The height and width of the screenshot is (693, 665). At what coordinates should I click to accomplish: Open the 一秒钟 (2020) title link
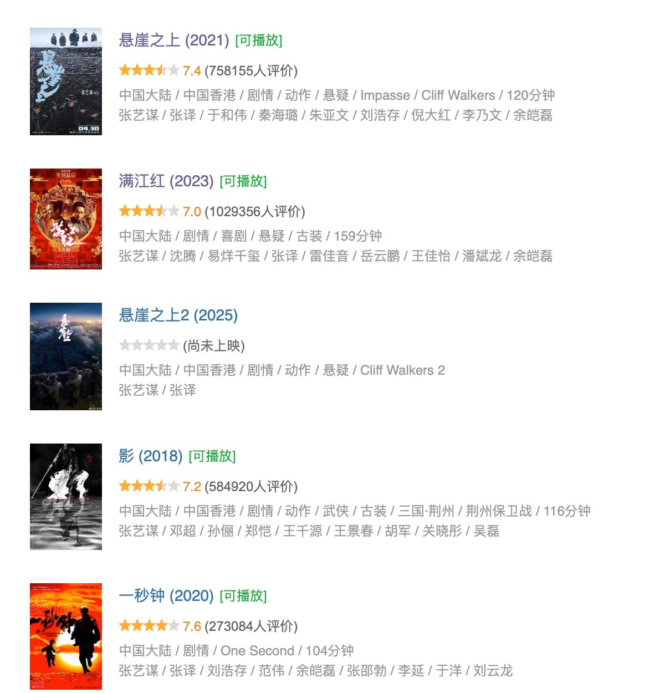pos(166,596)
